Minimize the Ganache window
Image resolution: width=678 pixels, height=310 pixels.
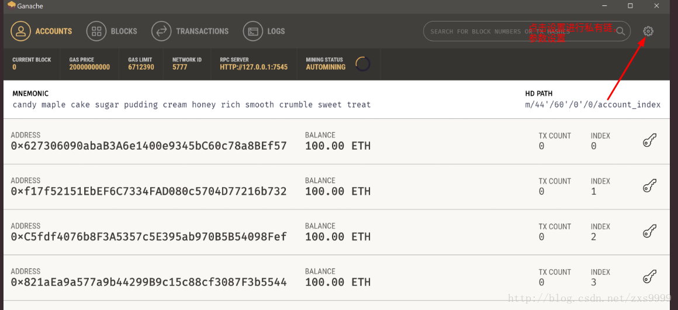click(606, 6)
